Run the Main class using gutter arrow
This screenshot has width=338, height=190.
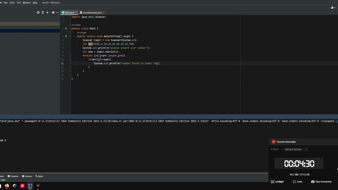[66, 28]
